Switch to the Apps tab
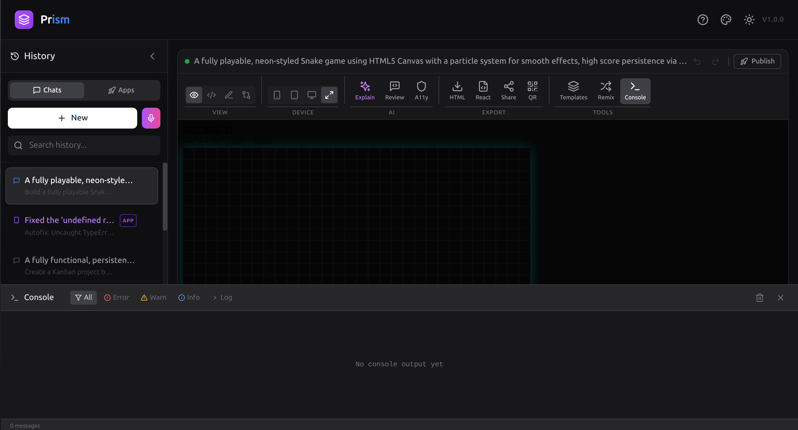 pyautogui.click(x=122, y=90)
